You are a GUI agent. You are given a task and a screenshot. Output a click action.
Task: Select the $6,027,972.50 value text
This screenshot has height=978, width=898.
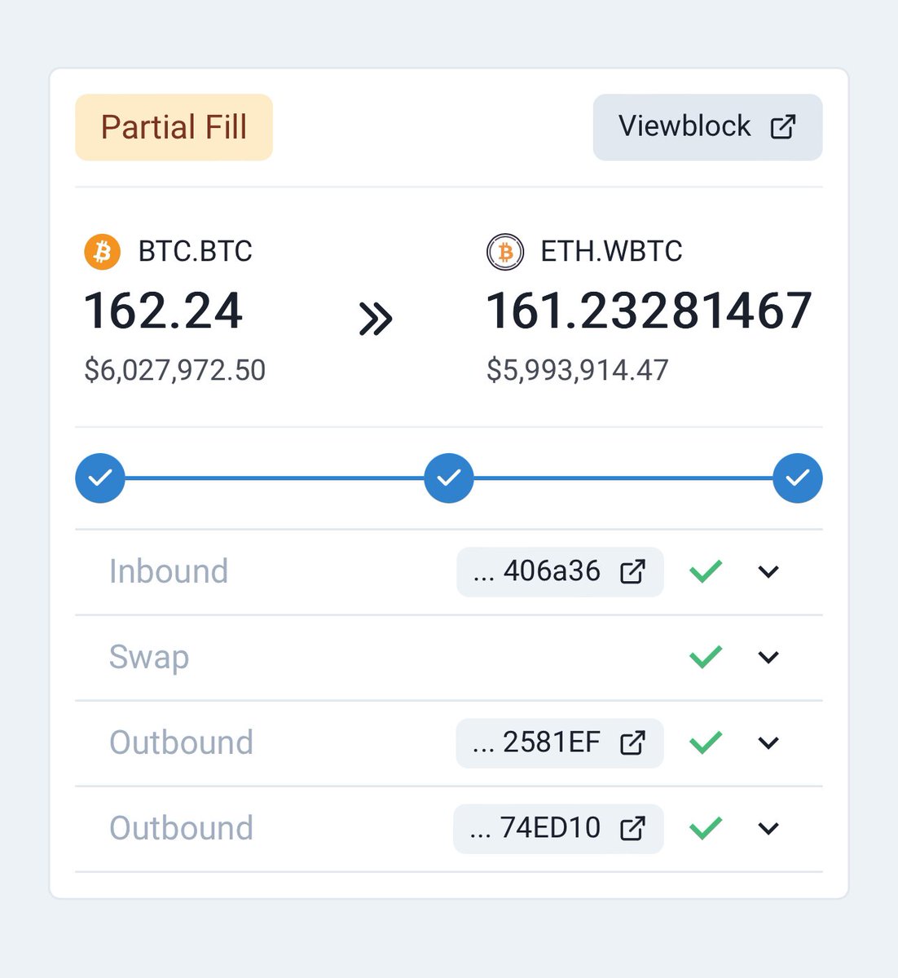[175, 371]
